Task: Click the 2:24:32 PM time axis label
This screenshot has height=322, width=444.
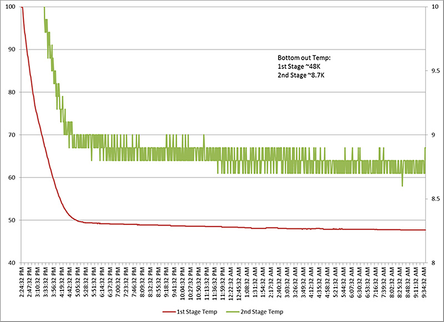Action: click(22, 281)
